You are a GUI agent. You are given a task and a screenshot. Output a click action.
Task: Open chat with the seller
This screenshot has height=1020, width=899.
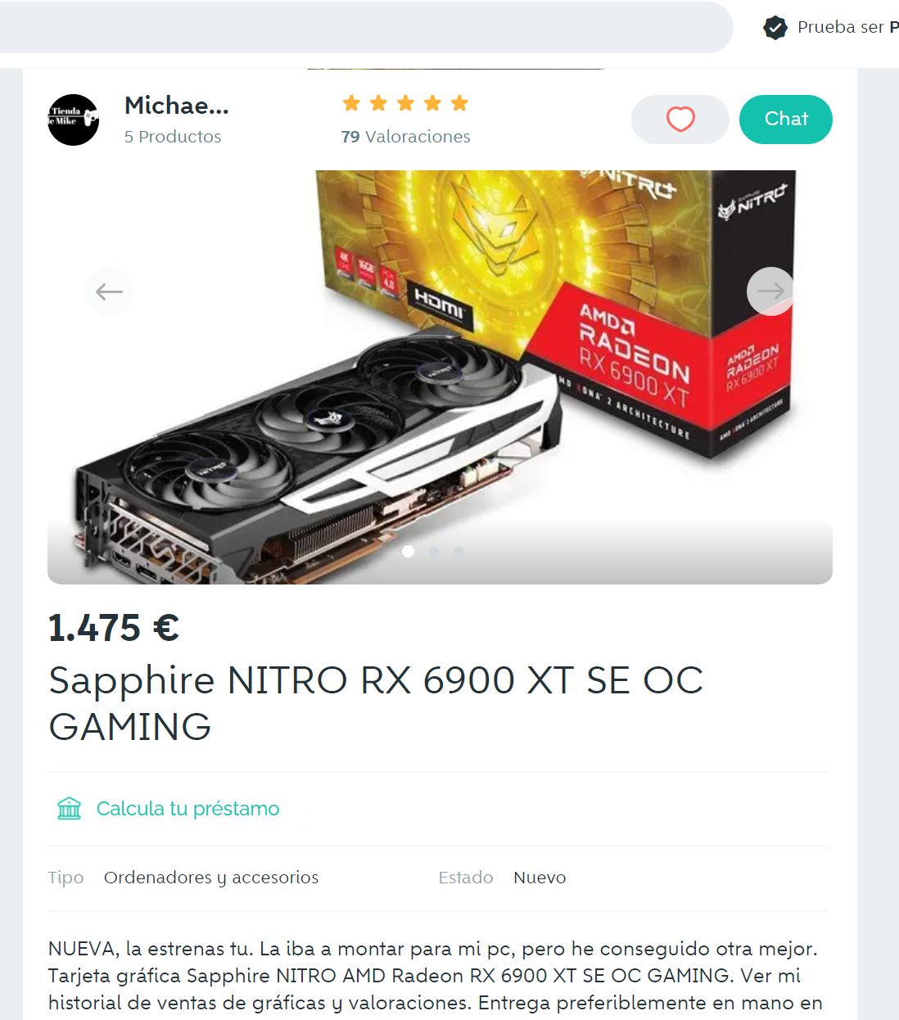[786, 120]
